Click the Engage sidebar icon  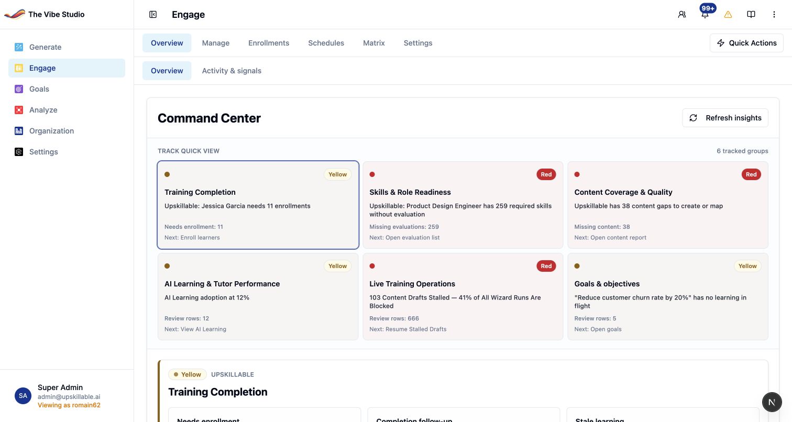(19, 68)
